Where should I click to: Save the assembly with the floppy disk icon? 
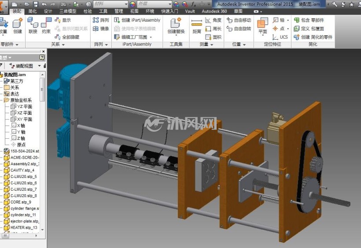[36, 4]
